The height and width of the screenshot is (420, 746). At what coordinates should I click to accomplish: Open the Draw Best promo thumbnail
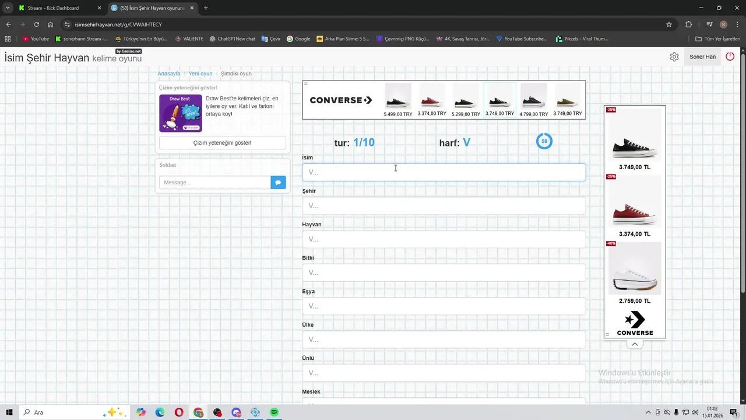(181, 113)
